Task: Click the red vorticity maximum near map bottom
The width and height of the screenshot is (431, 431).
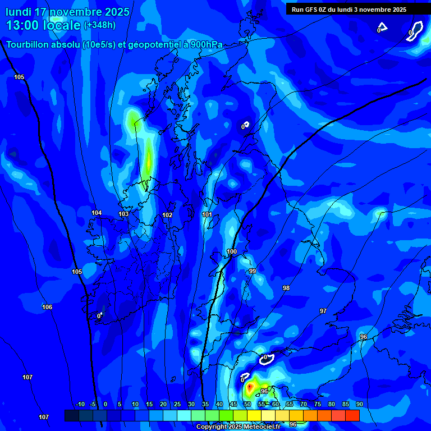Action: (x=249, y=387)
